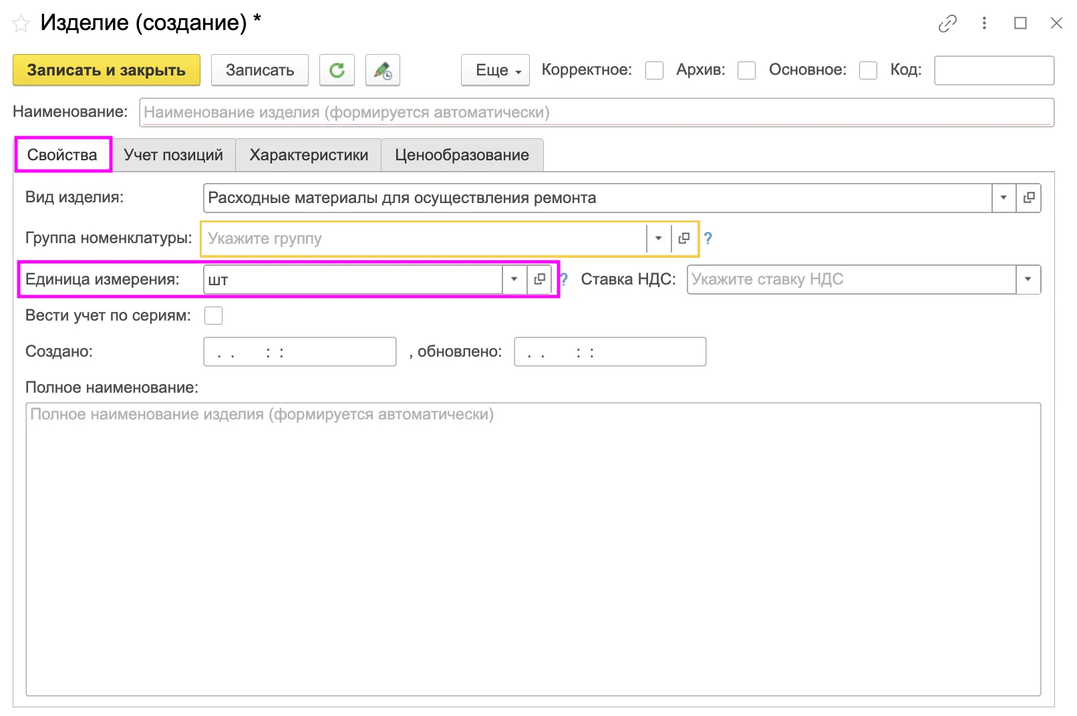
Task: Switch to the Свойства tab
Action: click(x=62, y=155)
